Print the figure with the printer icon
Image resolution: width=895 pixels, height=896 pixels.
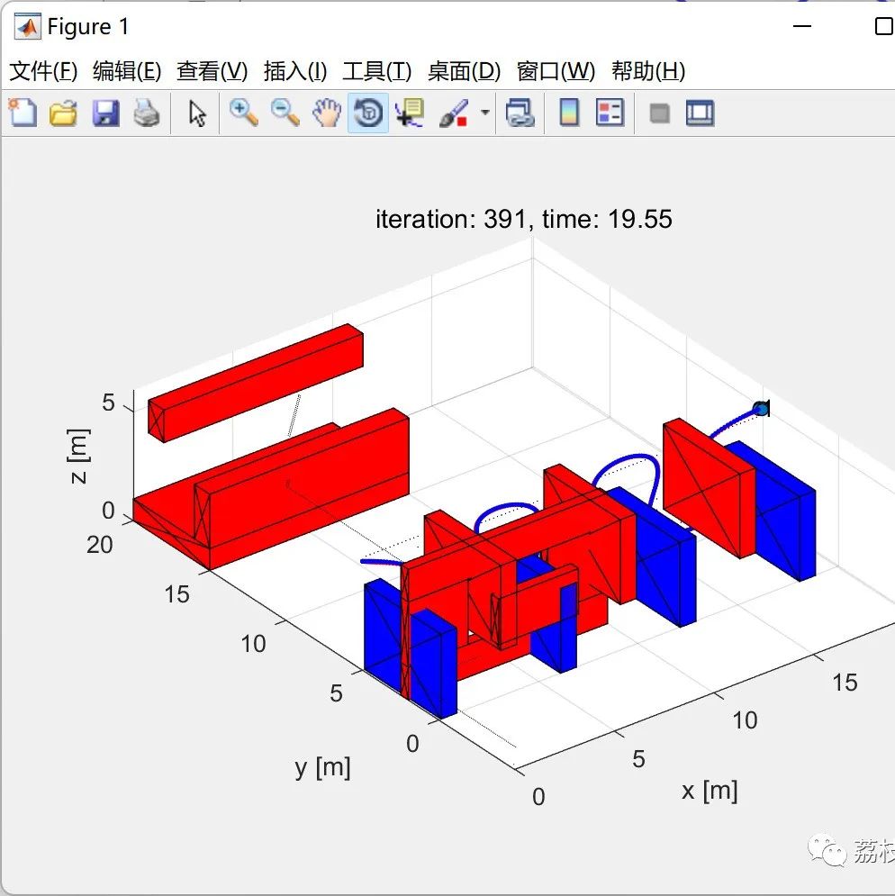point(147,113)
